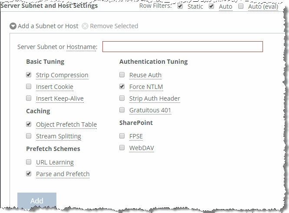This screenshot has height=213, width=289.
Task: Collapse the Add a Subnet or Host arrow icon
Action: (13, 26)
